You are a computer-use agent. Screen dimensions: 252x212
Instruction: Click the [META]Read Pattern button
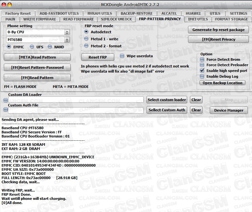[x=37, y=57]
